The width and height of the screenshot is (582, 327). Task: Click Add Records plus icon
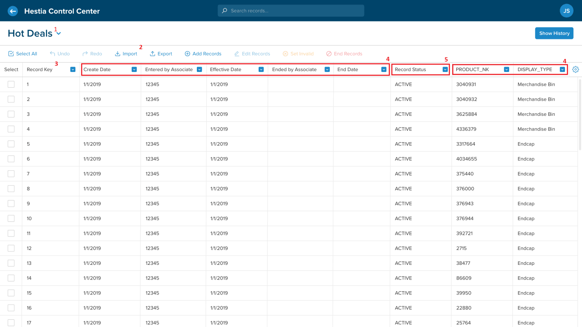point(187,54)
